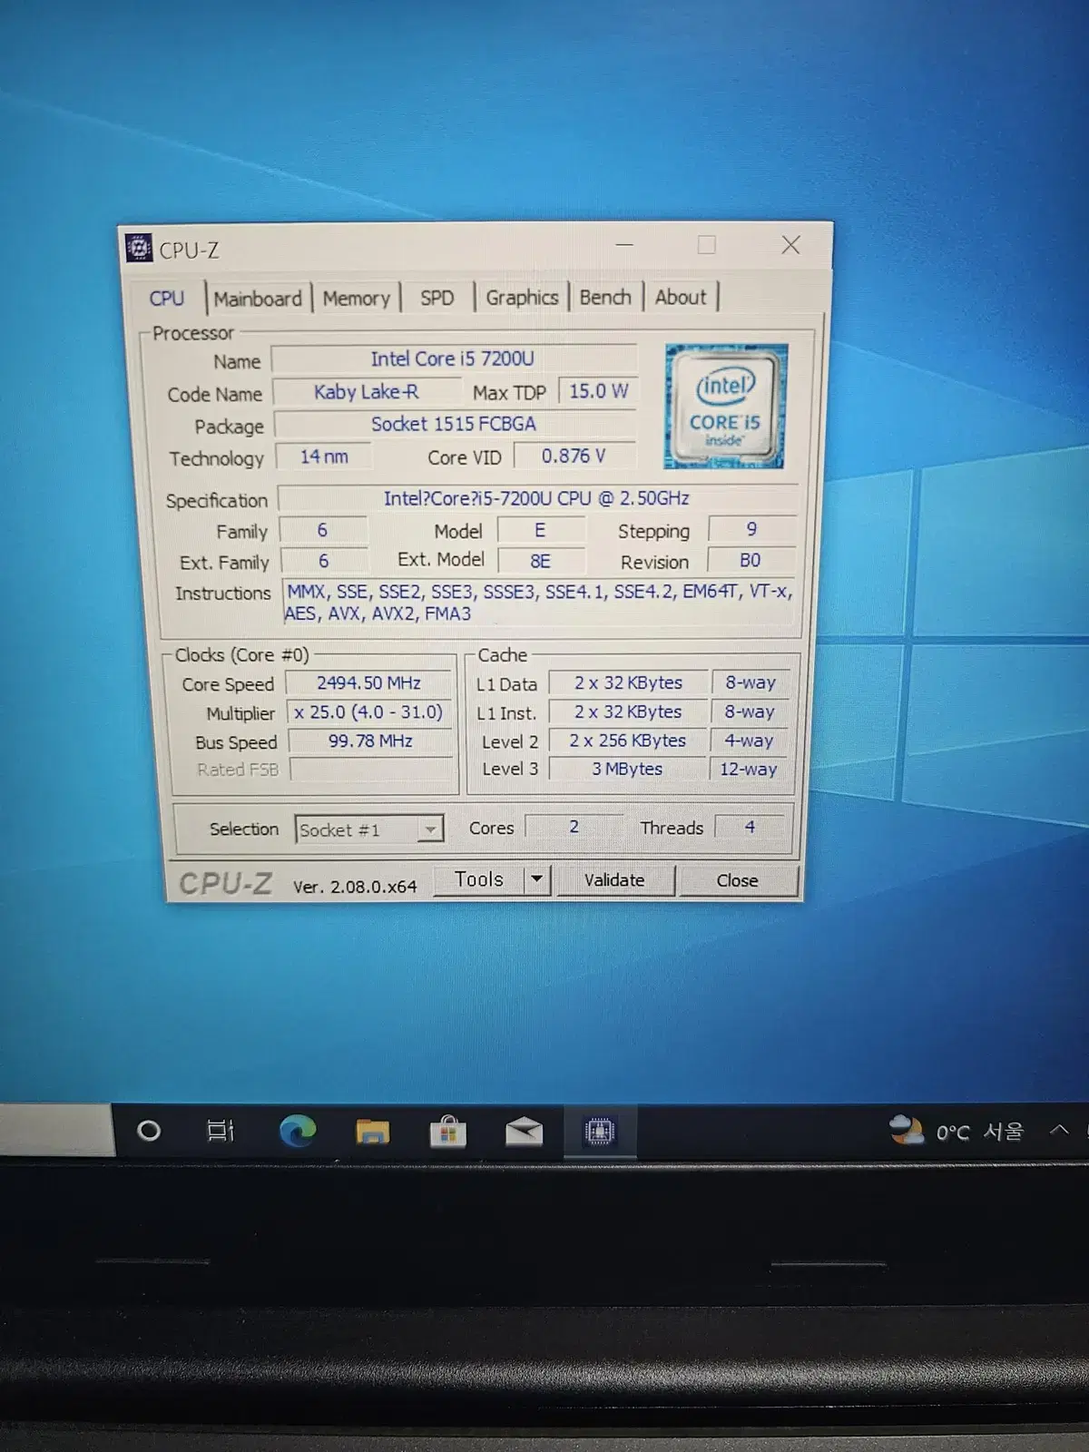Click the Stepping value 9

[751, 529]
